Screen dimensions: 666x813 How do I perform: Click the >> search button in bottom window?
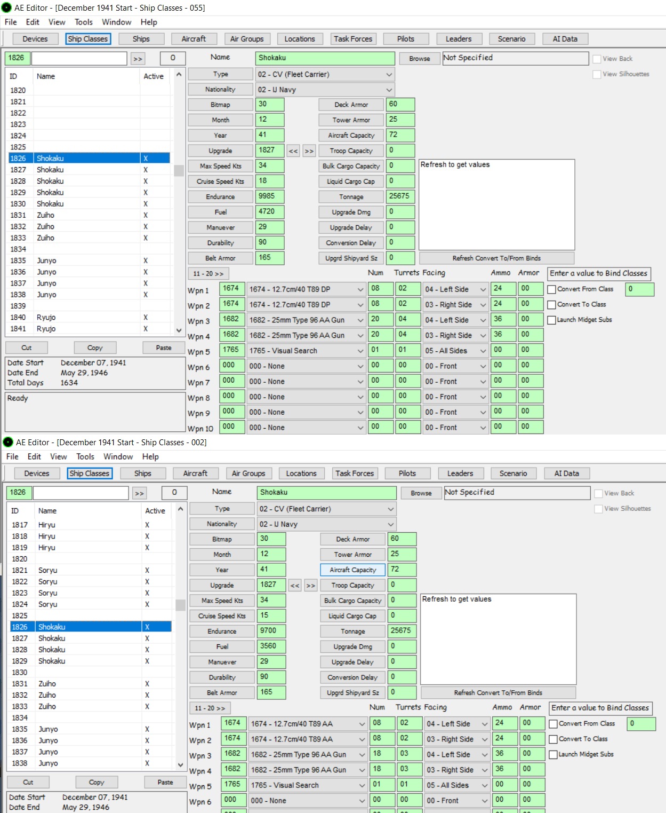click(140, 493)
